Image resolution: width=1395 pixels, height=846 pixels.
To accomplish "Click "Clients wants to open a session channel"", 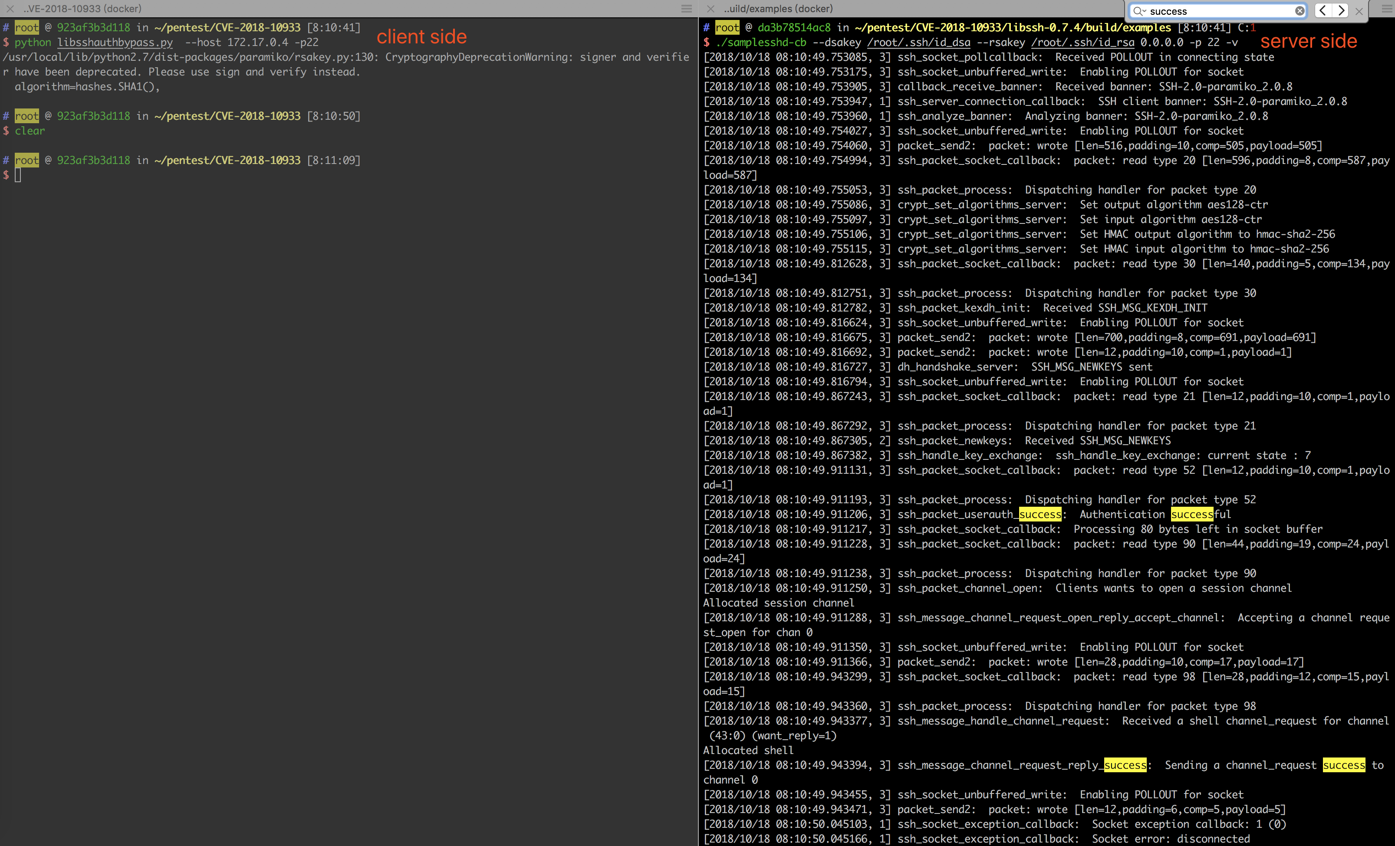I will [x=1174, y=588].
